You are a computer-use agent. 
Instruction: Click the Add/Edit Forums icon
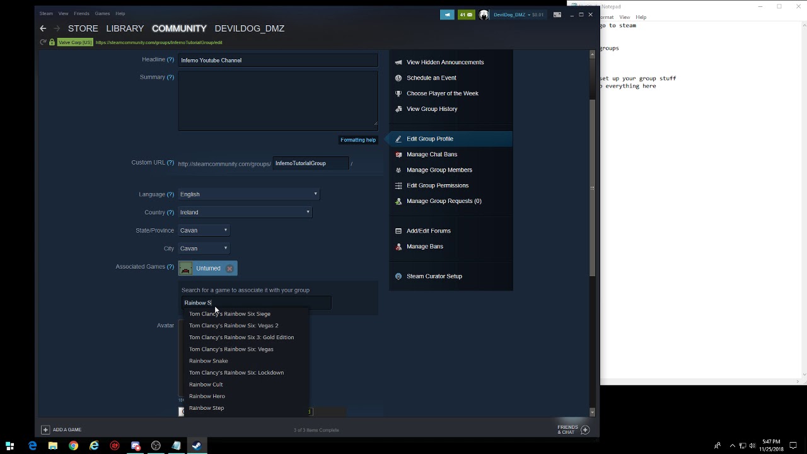click(398, 231)
